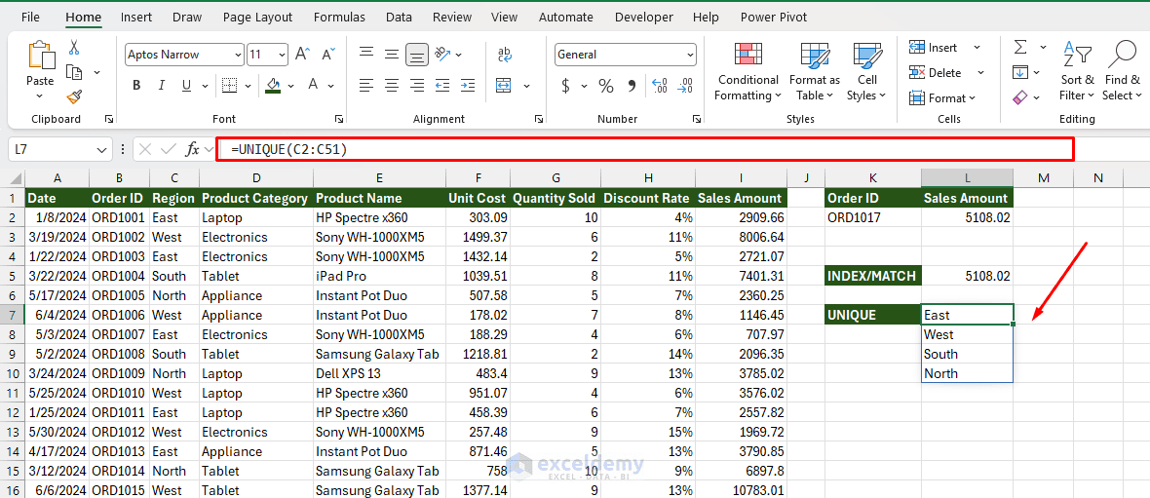
Task: Switch to the Data tab
Action: [399, 17]
